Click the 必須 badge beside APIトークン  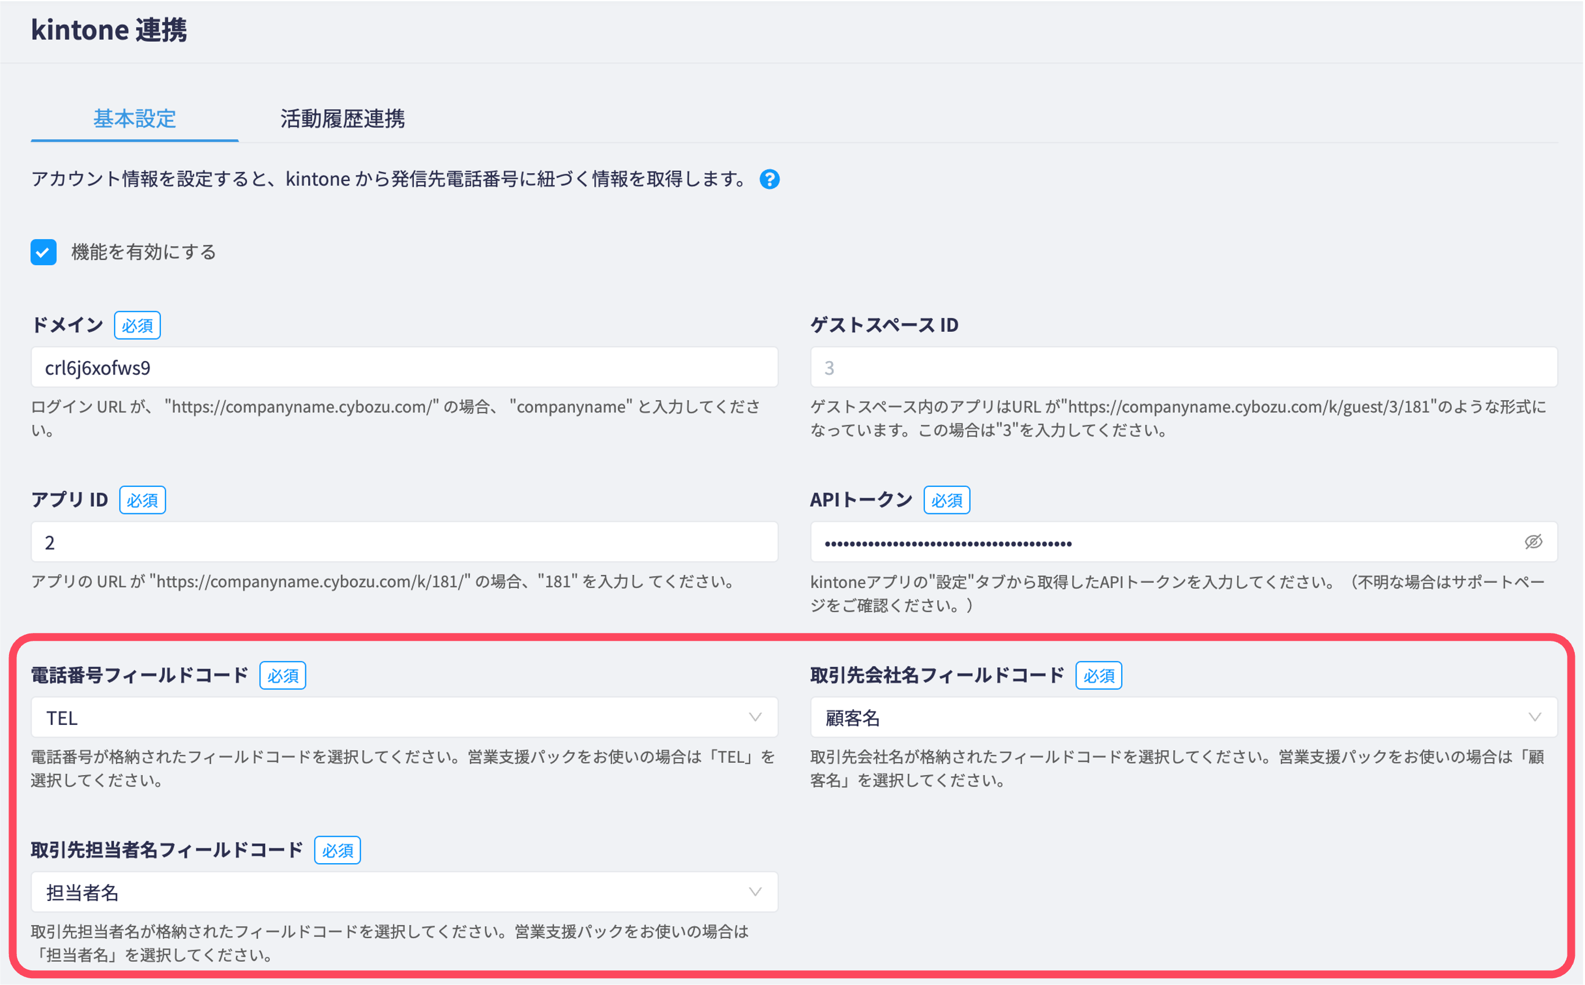coord(947,500)
